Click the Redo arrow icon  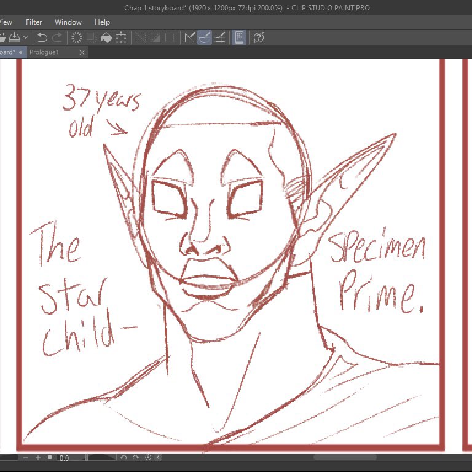click(57, 37)
